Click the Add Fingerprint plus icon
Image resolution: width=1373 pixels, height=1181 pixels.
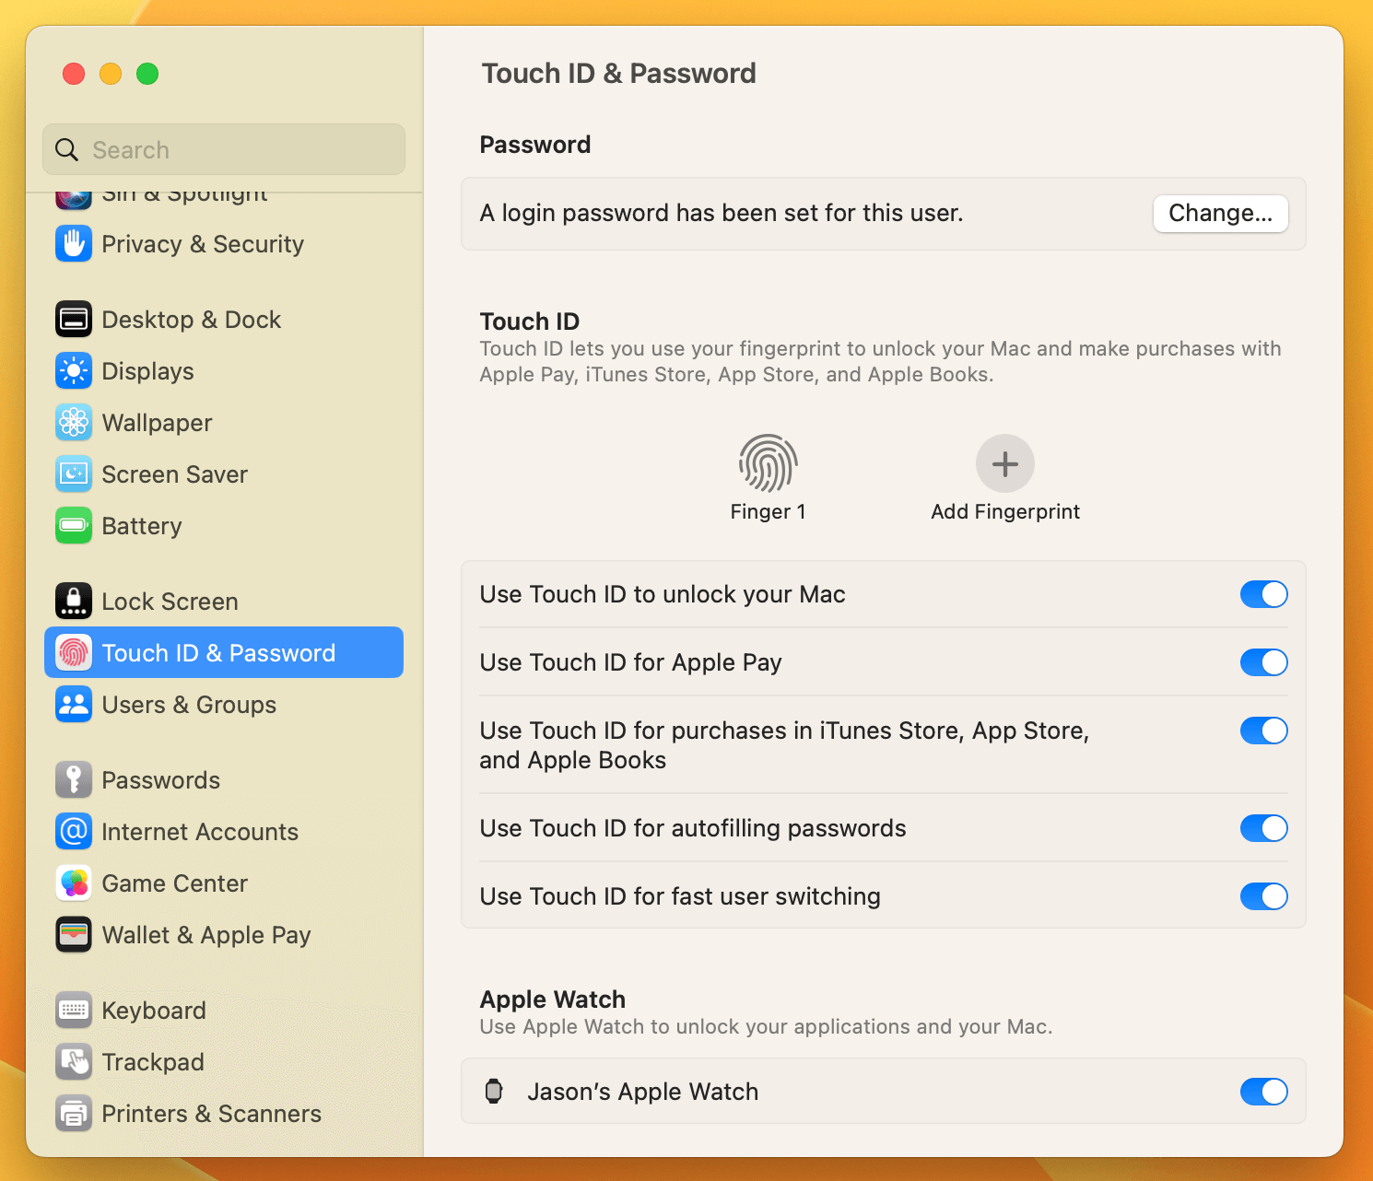[1004, 463]
